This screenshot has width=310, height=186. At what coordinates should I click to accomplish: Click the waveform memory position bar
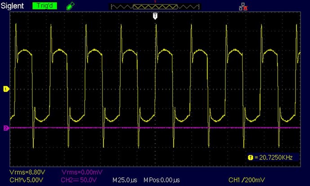(x=155, y=7)
